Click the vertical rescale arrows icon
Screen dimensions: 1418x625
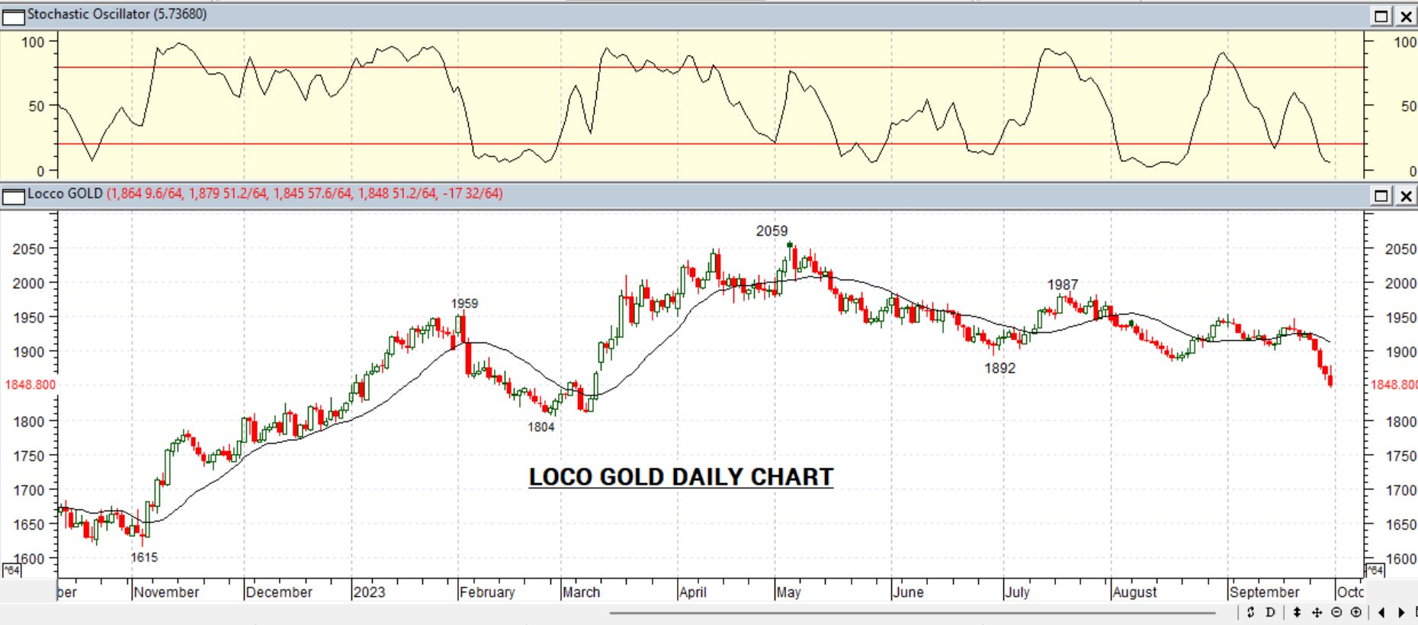click(x=1297, y=612)
